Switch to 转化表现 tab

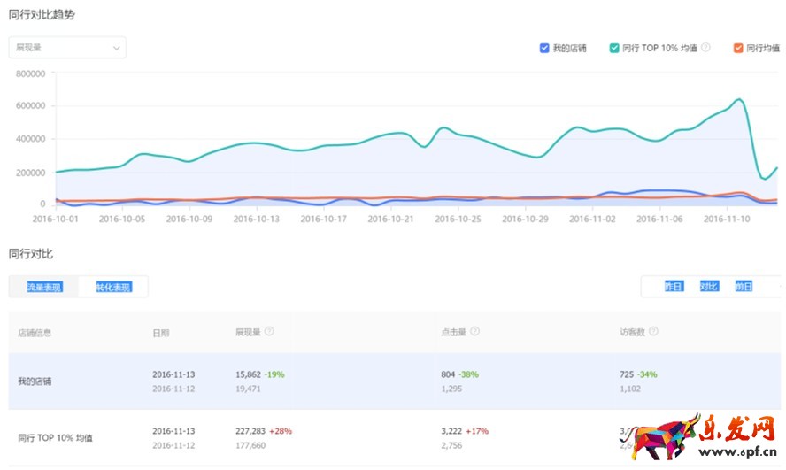pyautogui.click(x=113, y=287)
